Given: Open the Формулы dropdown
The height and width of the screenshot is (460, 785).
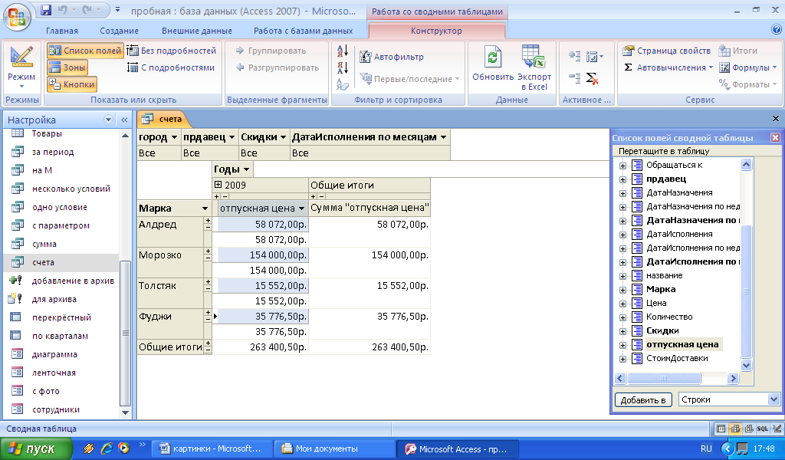Looking at the screenshot, I should (x=748, y=67).
